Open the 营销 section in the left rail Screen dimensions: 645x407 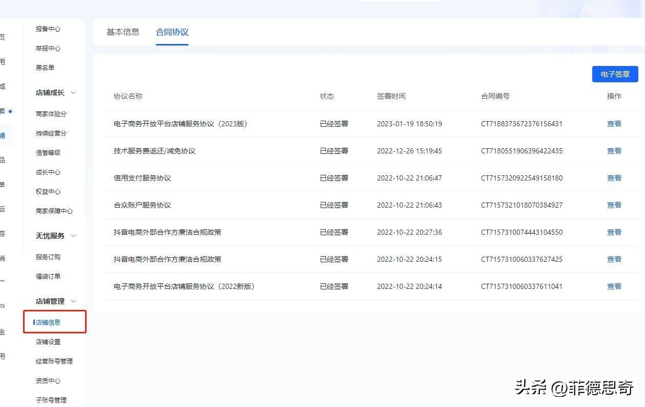pos(3,258)
